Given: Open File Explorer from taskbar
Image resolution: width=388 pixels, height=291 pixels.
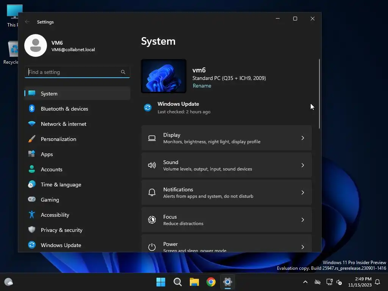Looking at the screenshot, I should 194,282.
